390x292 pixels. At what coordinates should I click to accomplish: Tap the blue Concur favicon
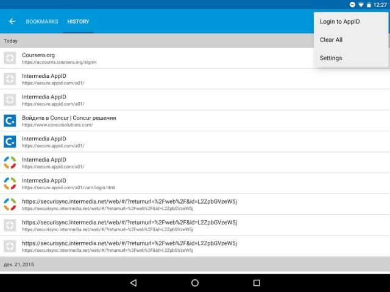[x=10, y=121]
